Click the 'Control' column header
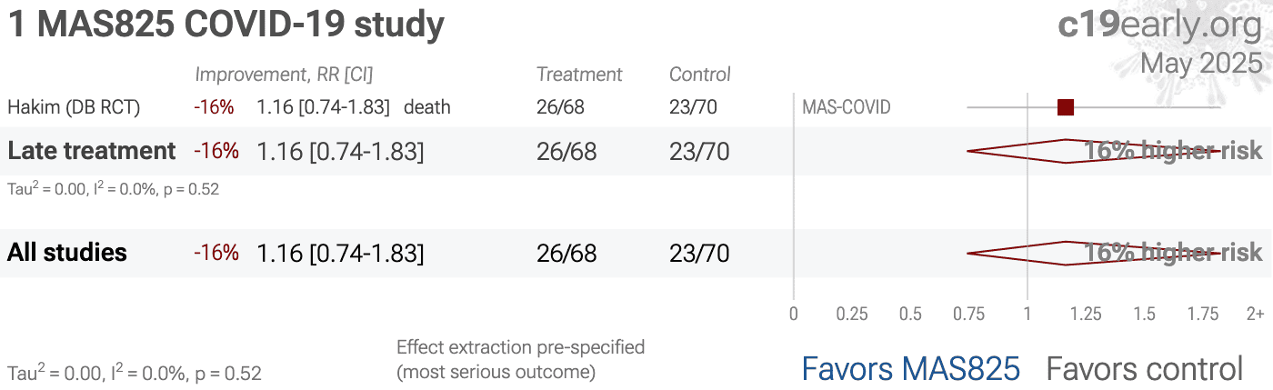Screen dimensions: 1273x390 pos(700,75)
